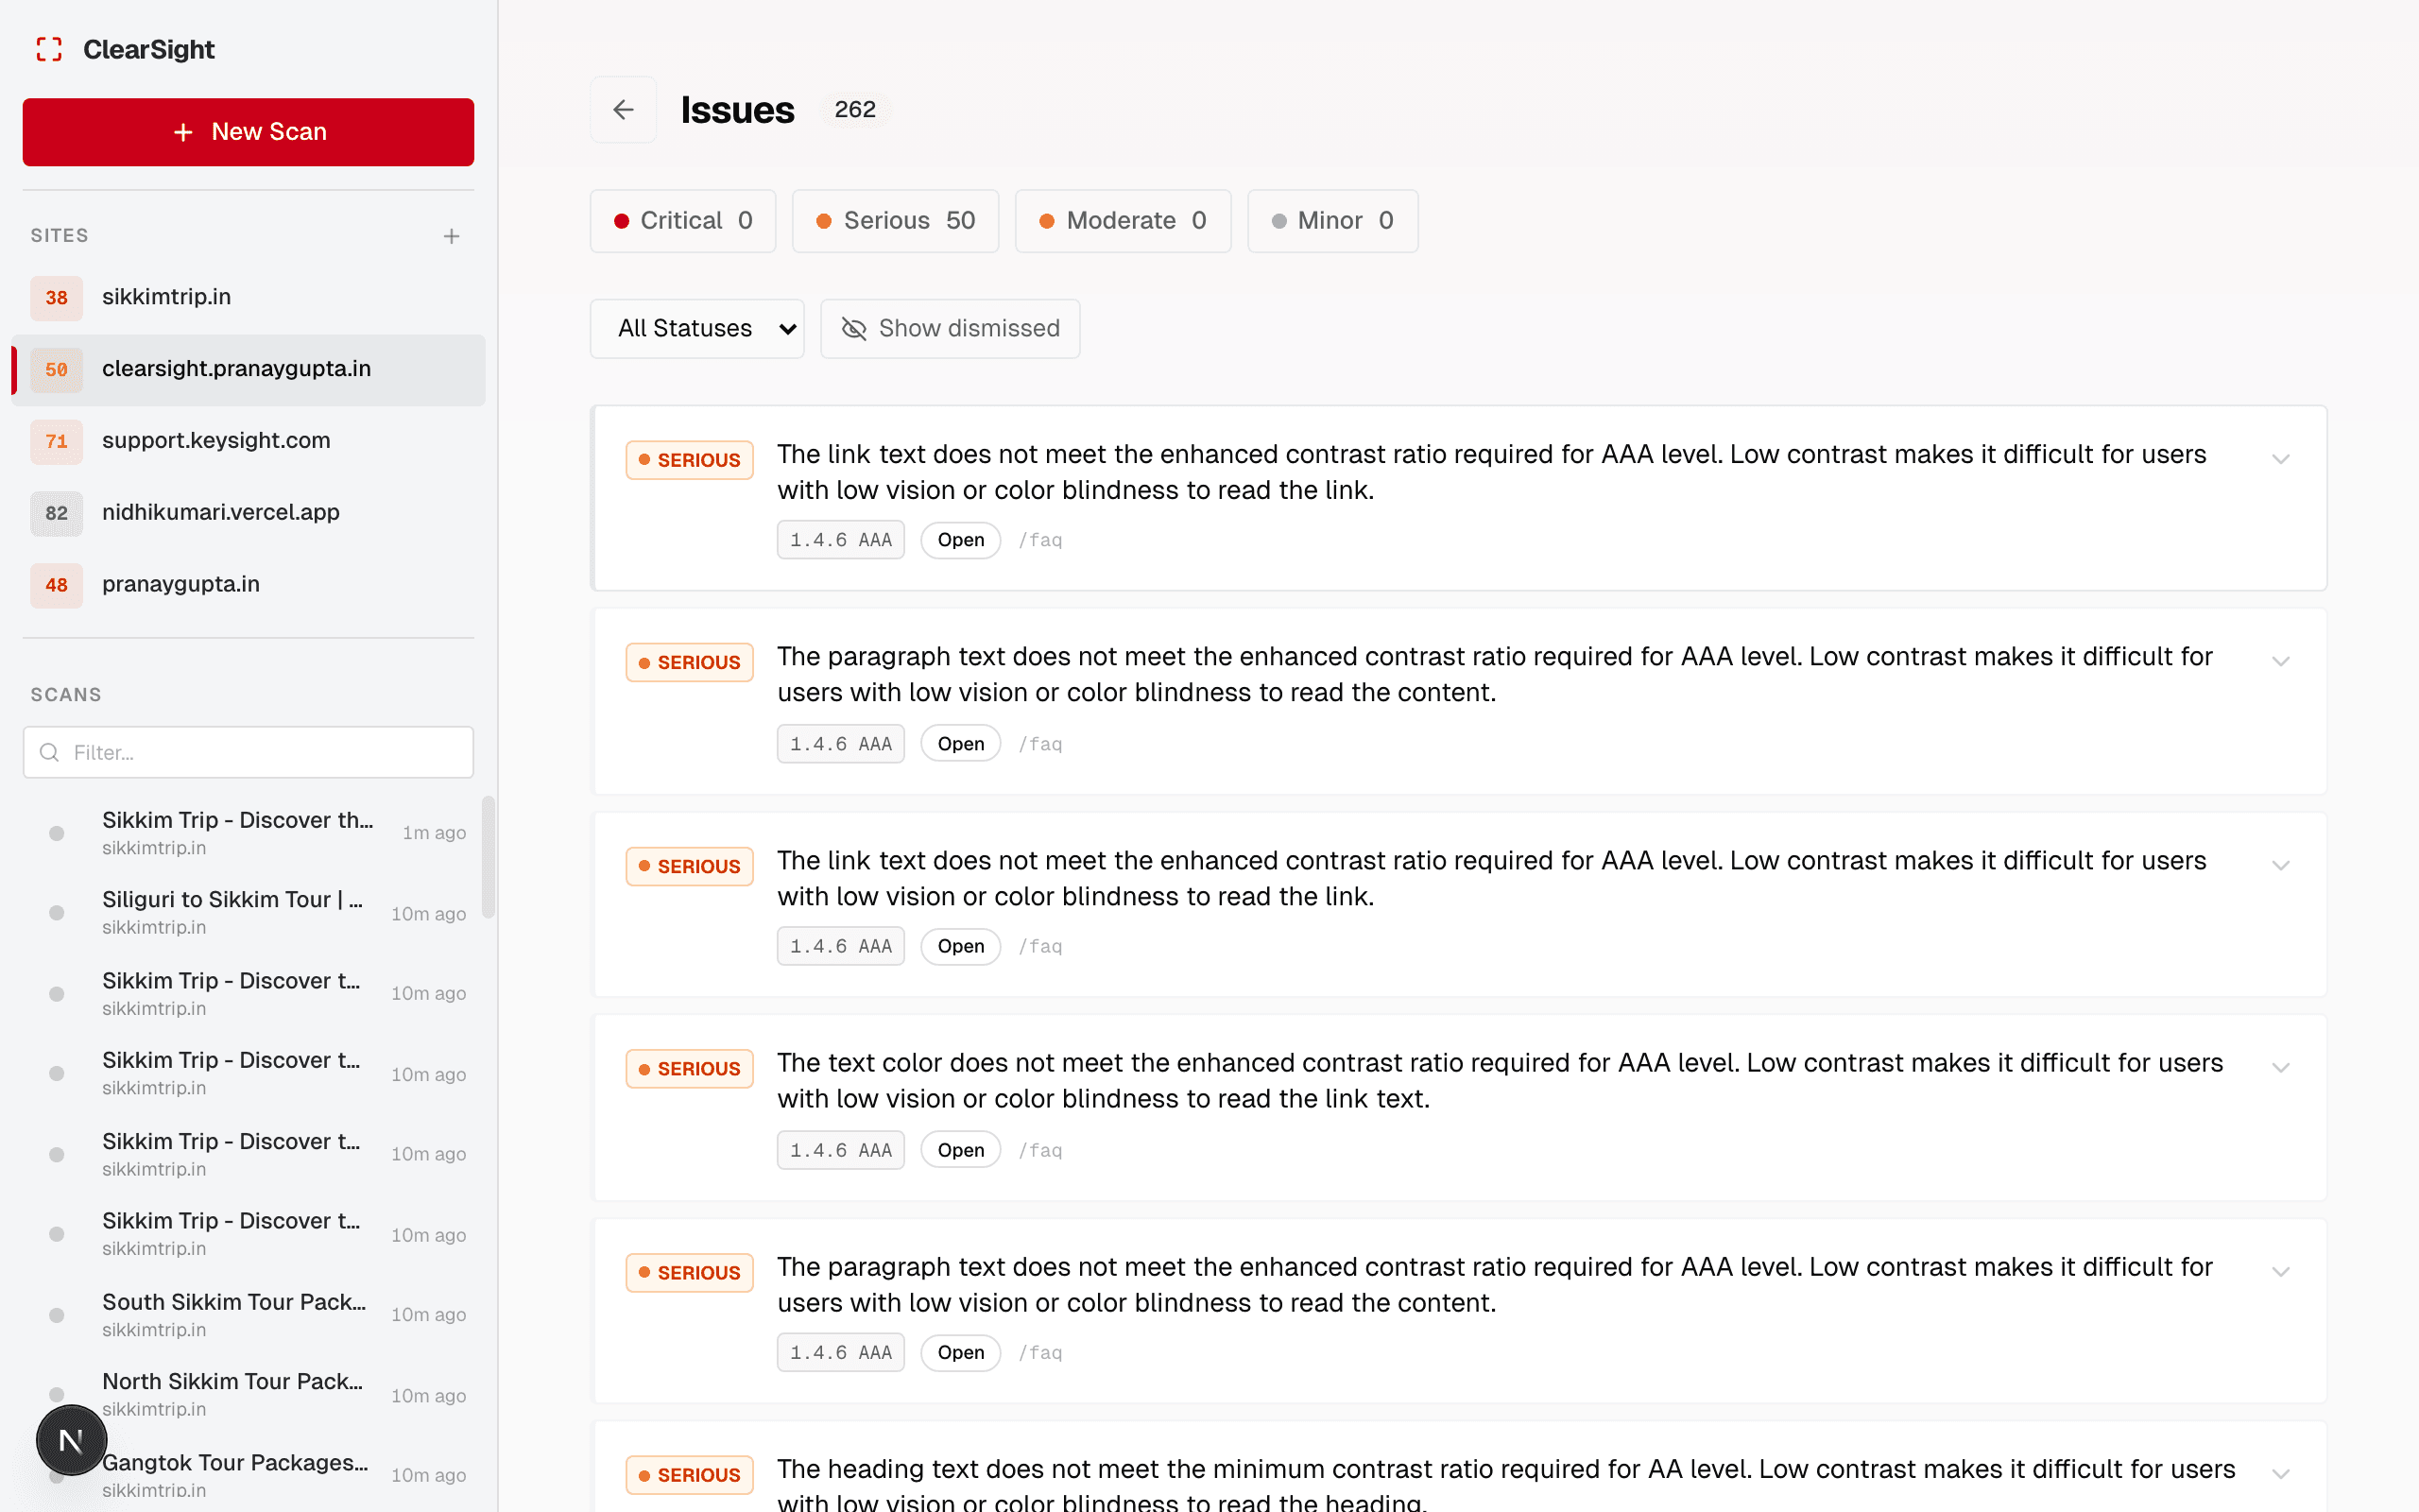Open support.keysight.com site

[248, 441]
